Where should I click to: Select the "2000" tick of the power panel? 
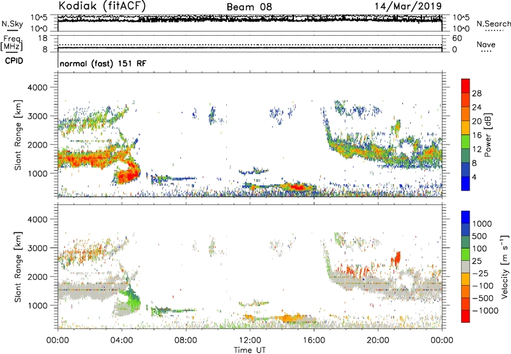tap(37, 144)
